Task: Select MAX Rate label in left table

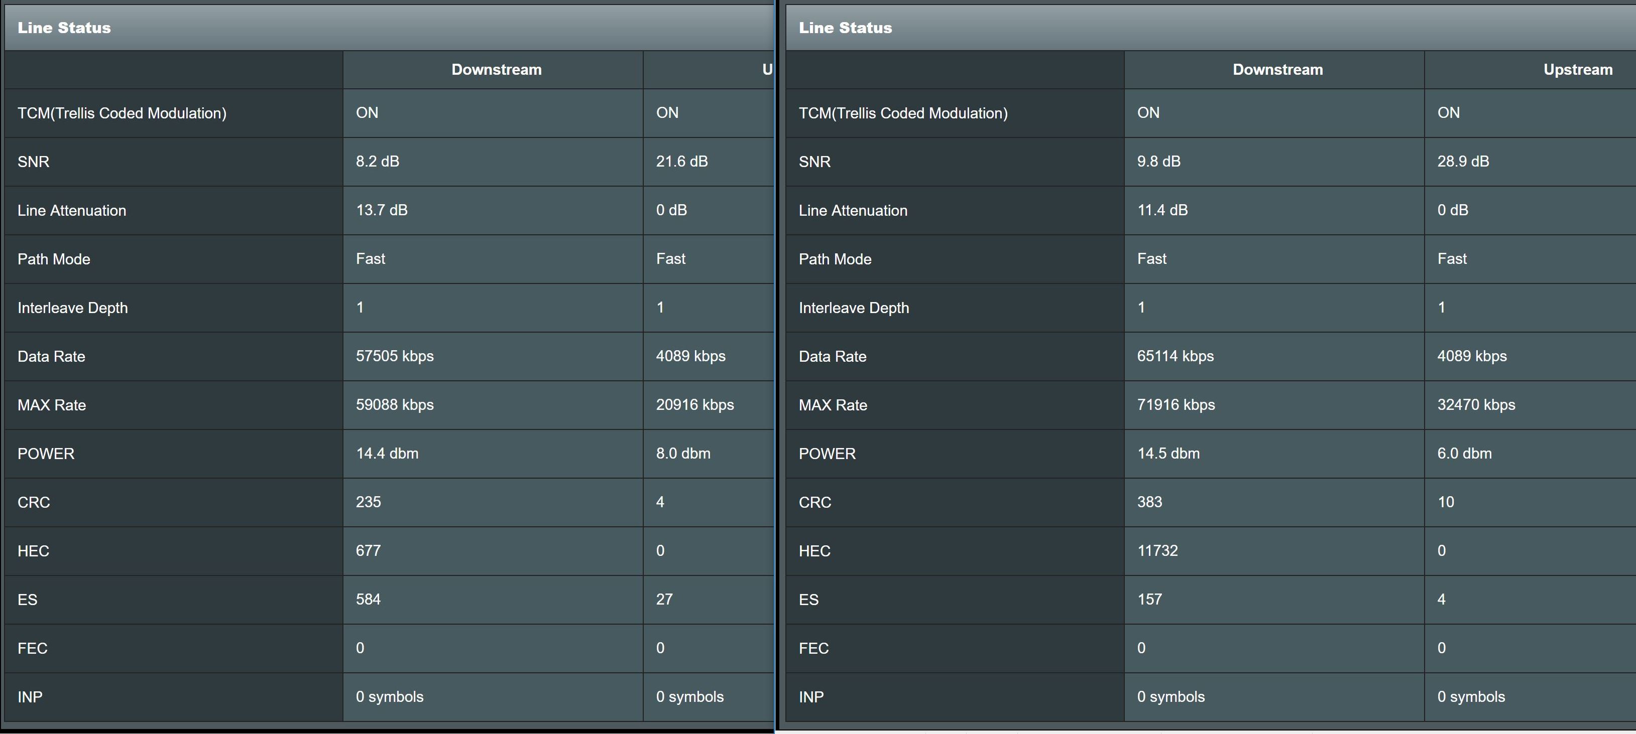Action: click(x=51, y=405)
